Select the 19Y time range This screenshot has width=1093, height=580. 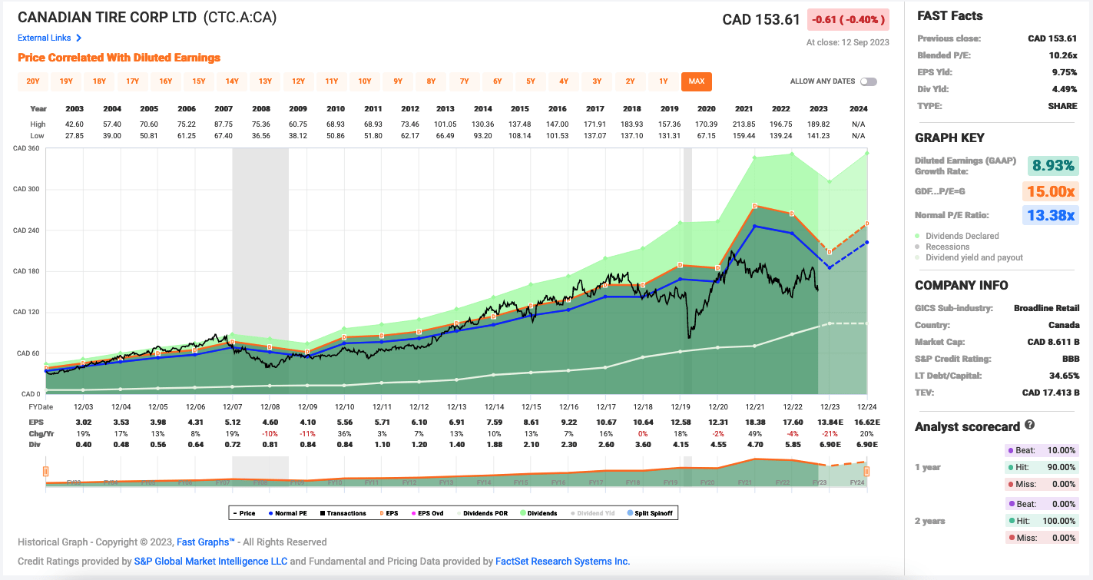tap(66, 81)
